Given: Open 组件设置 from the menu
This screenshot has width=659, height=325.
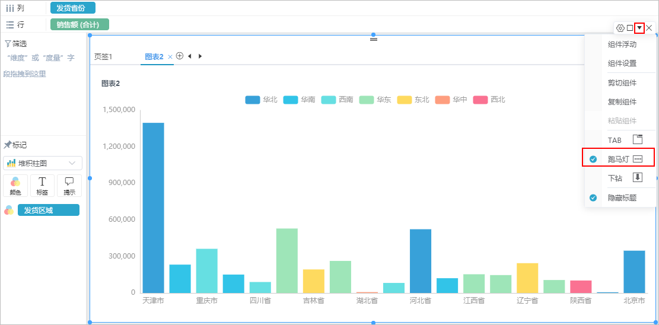Looking at the screenshot, I should 622,63.
